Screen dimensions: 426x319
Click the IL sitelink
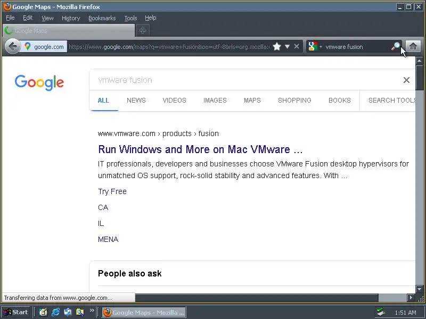[101, 223]
